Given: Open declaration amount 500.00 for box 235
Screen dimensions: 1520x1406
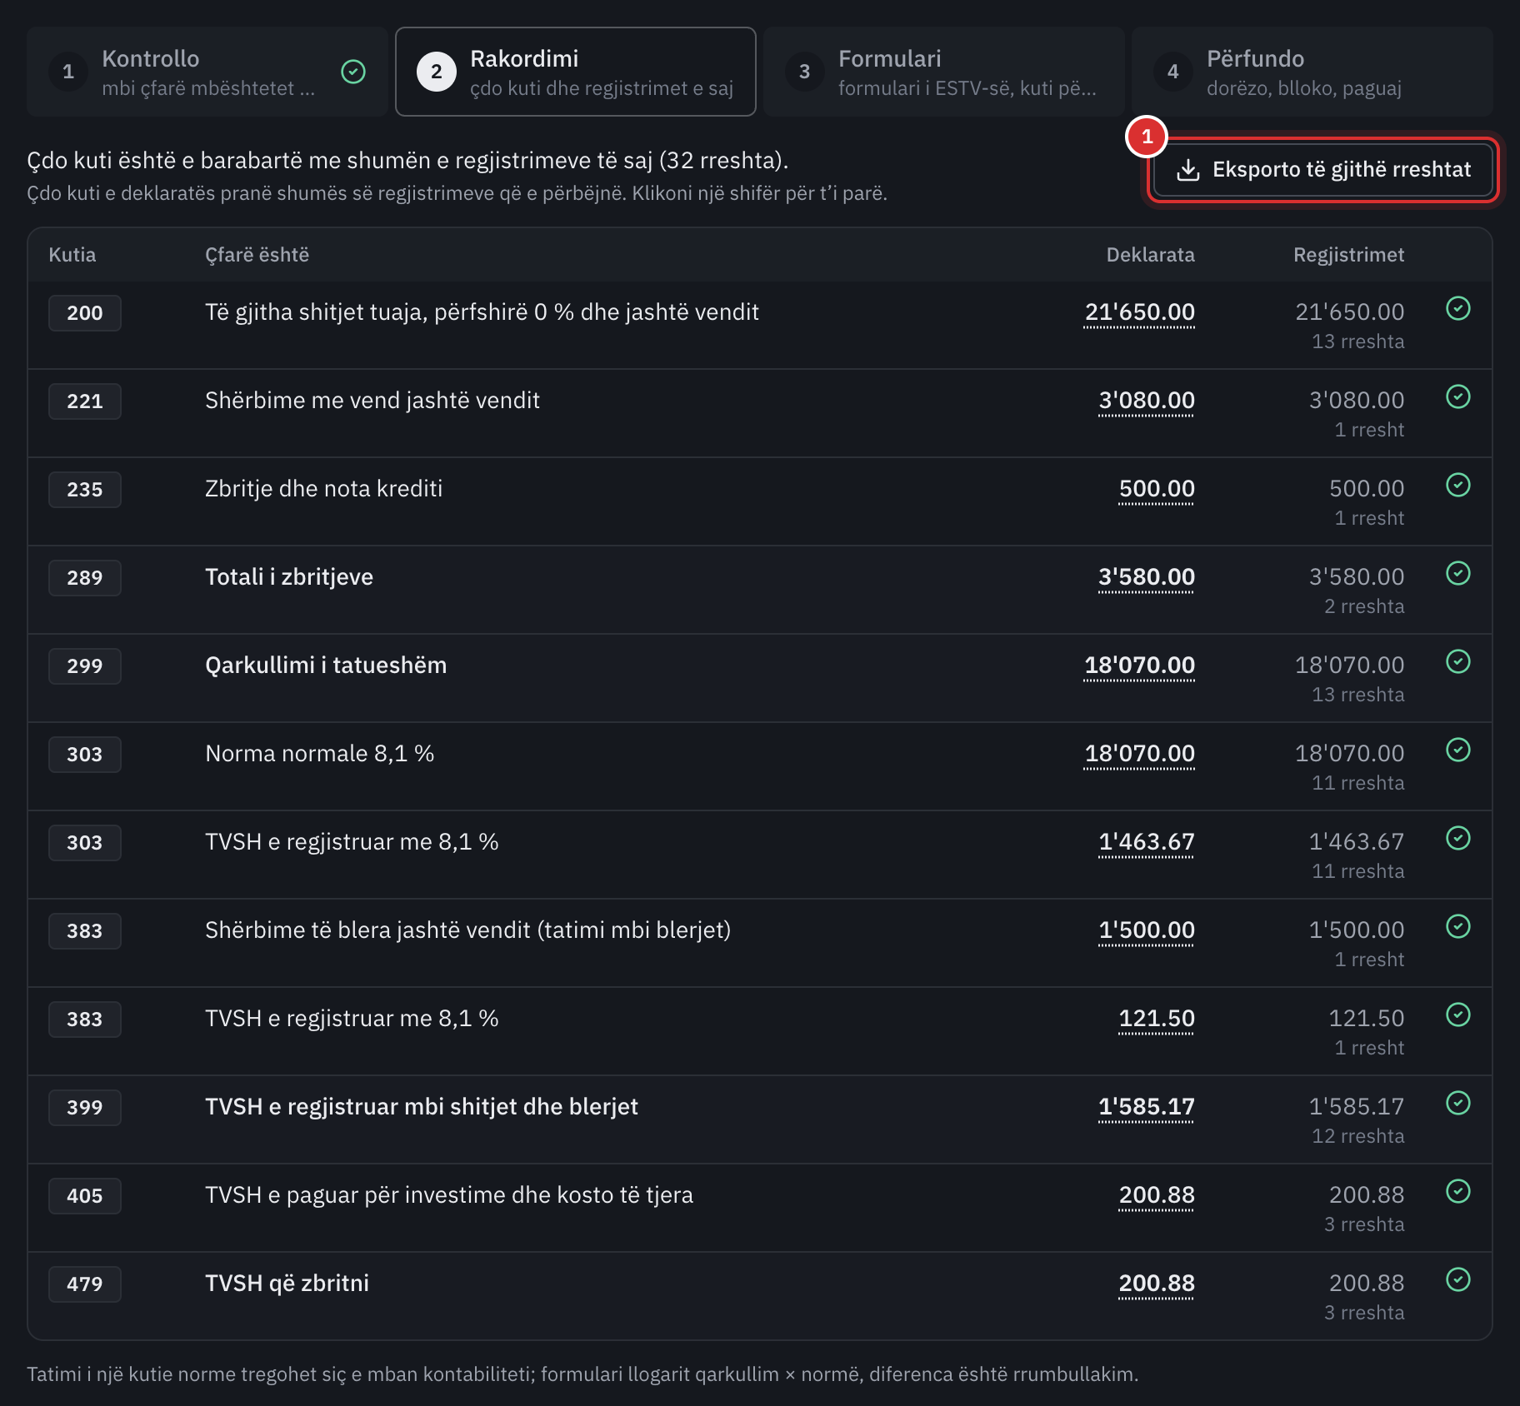Looking at the screenshot, I should click(1157, 489).
